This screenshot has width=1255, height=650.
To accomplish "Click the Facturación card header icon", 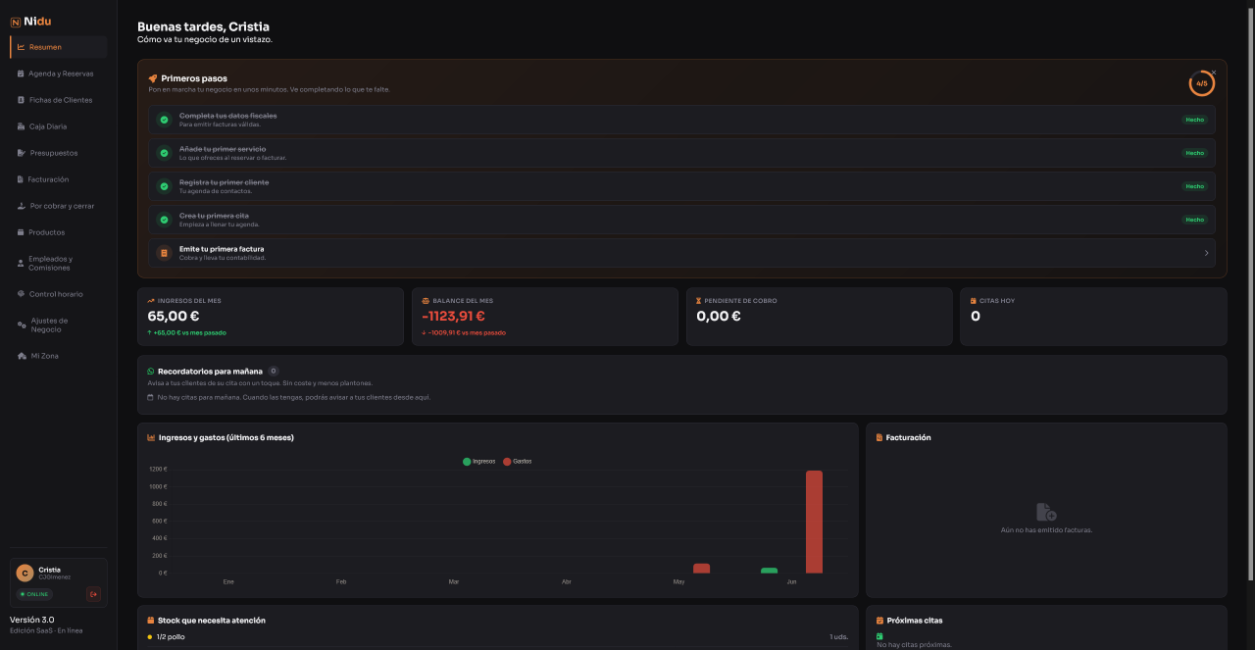I will tap(879, 437).
